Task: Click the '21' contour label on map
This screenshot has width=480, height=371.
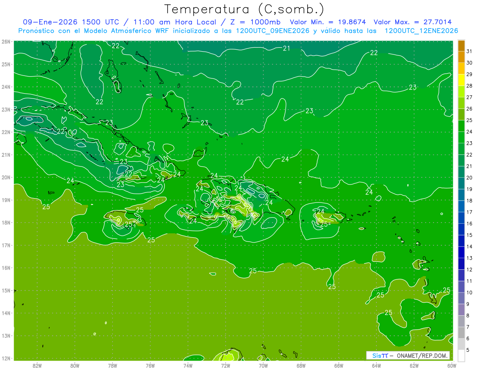Action: pos(286,48)
